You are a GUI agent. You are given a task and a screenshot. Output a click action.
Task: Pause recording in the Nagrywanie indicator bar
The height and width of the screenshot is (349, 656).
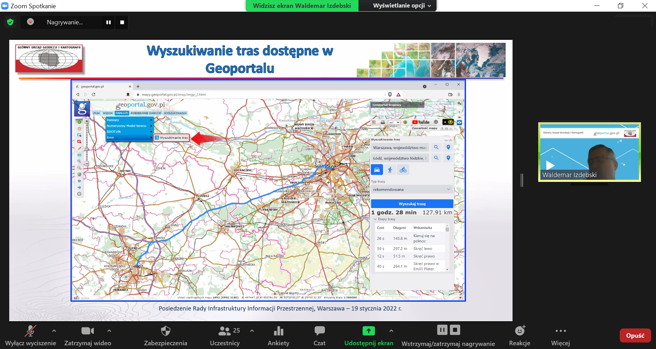coord(109,22)
